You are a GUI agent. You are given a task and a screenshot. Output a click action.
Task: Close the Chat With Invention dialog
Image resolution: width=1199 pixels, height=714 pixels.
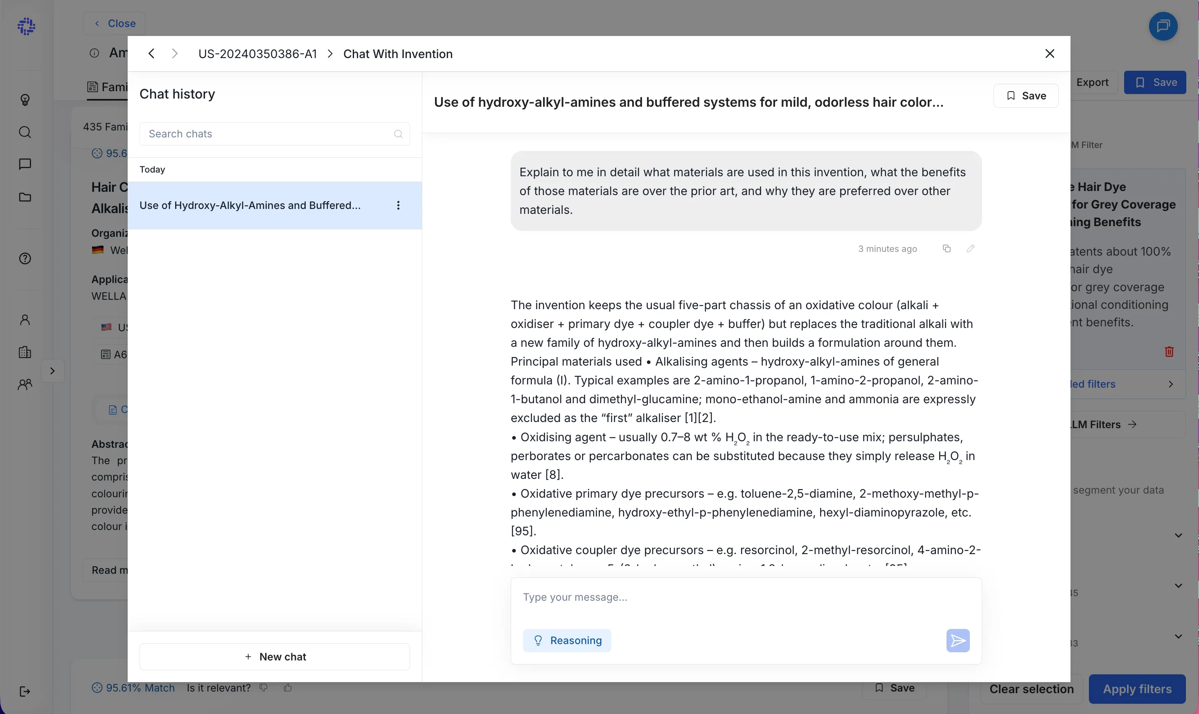point(1050,54)
